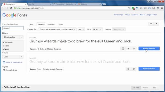Open the Sorting Trending dropdown

(x=119, y=29)
